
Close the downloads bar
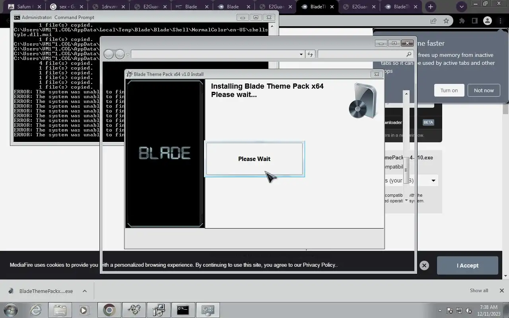click(502, 291)
